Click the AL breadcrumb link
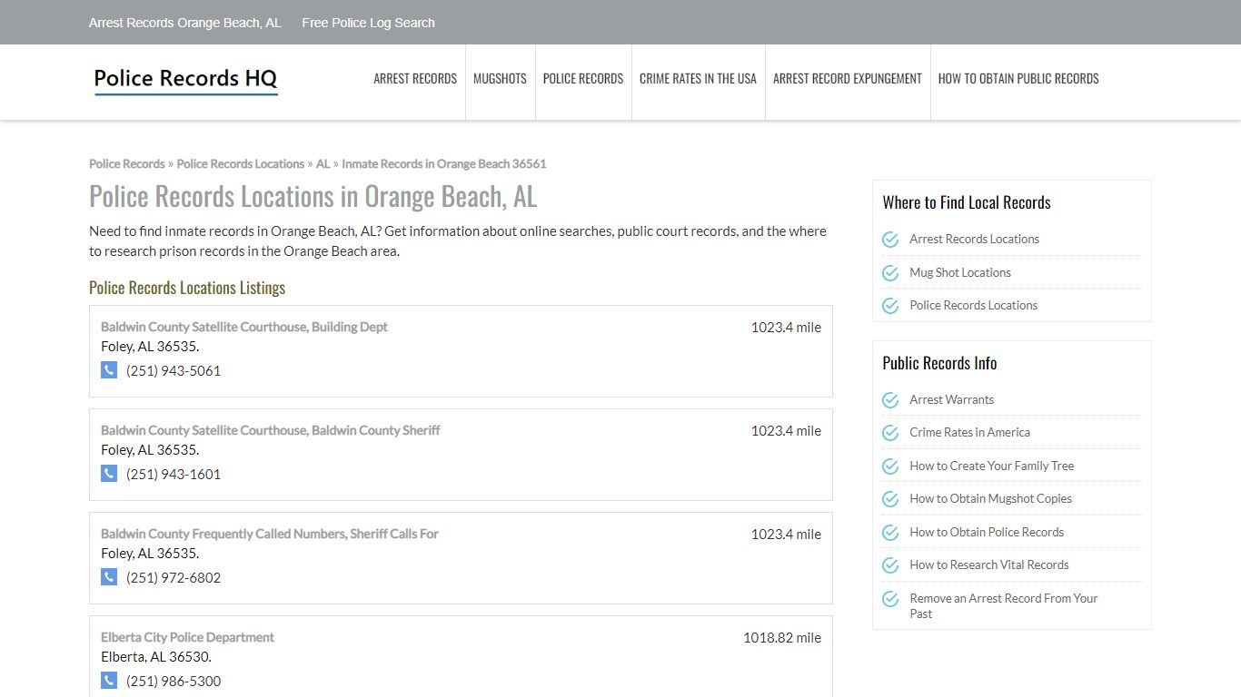Image resolution: width=1241 pixels, height=697 pixels. click(323, 164)
